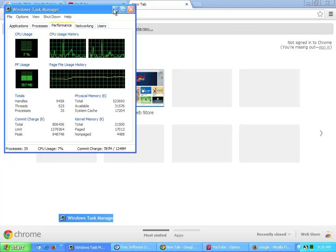Click the Task Manager CPU tray icon

(312, 247)
